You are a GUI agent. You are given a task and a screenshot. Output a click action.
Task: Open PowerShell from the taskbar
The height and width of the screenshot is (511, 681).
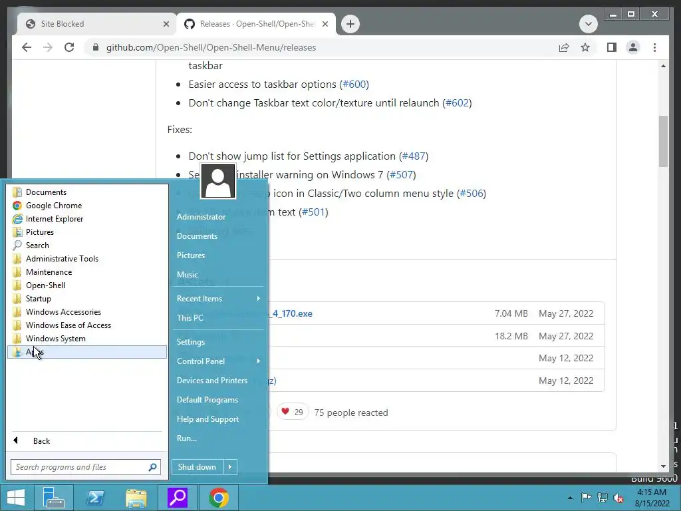pos(95,498)
